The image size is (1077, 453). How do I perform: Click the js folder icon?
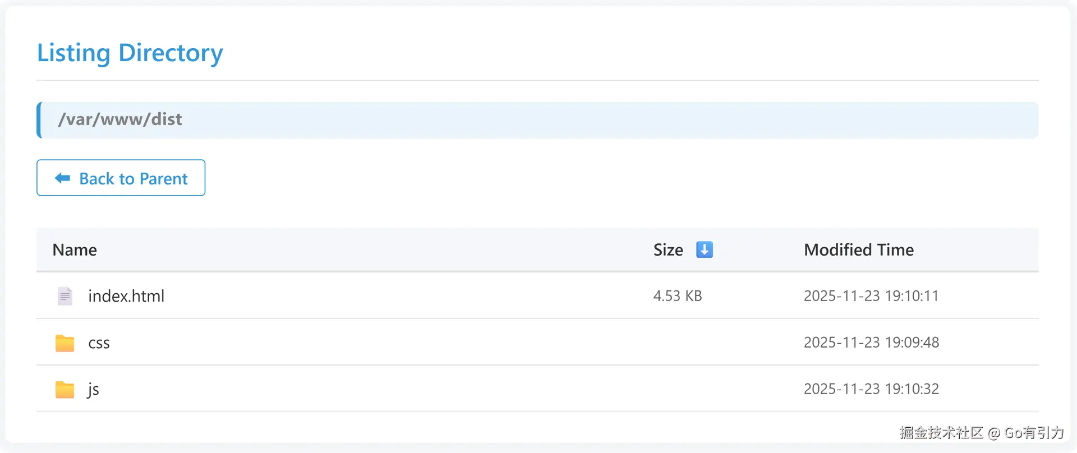coord(65,389)
